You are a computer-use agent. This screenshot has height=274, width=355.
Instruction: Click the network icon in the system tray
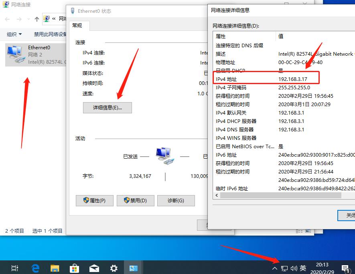285,268
